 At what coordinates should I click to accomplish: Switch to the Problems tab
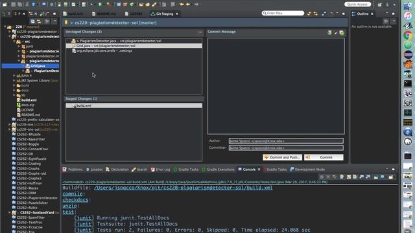pos(73,170)
